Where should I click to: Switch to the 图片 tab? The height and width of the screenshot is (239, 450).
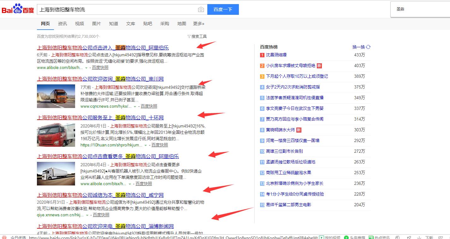click(97, 24)
